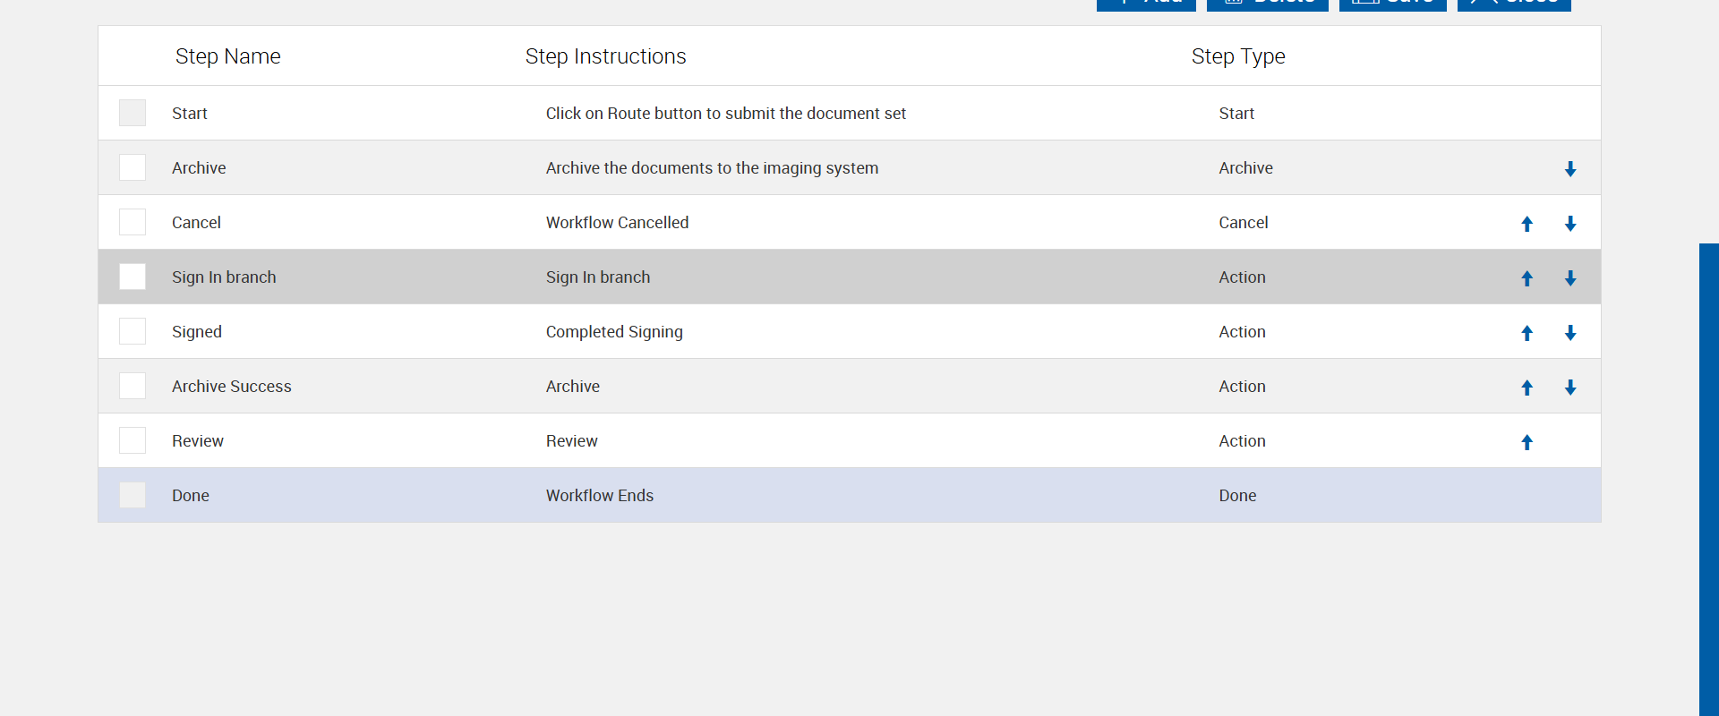Check the Archive step checkbox
This screenshot has width=1719, height=716.
tap(133, 167)
